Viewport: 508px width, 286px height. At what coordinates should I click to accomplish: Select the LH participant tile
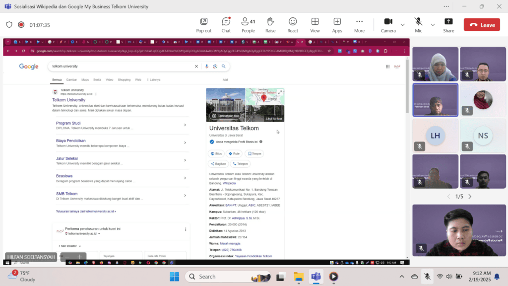point(435,136)
